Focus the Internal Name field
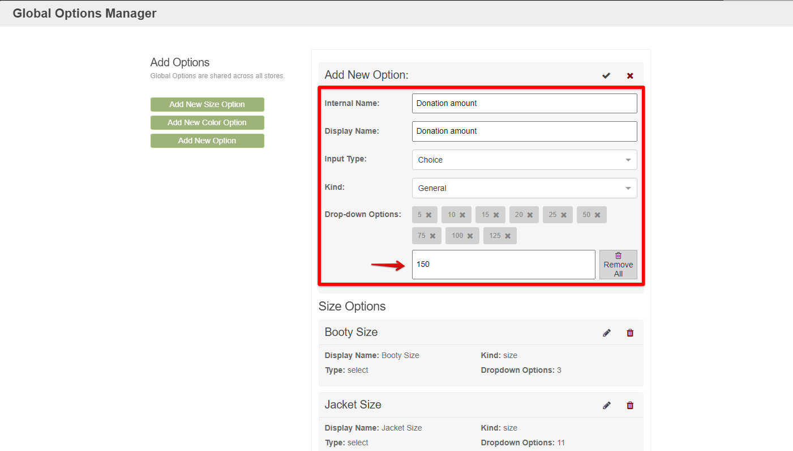Viewport: 793px width, 451px height. [x=524, y=103]
